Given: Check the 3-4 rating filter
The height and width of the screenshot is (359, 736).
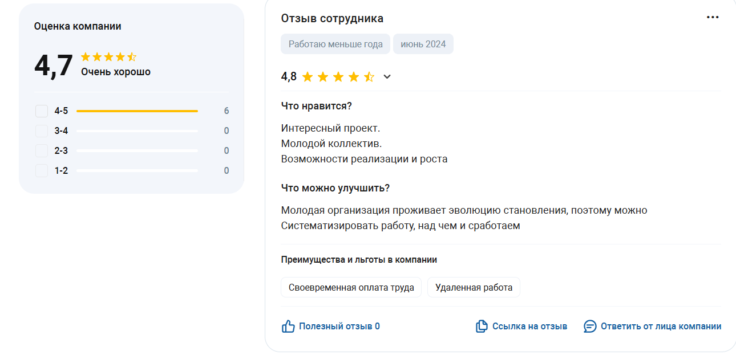Looking at the screenshot, I should point(41,130).
